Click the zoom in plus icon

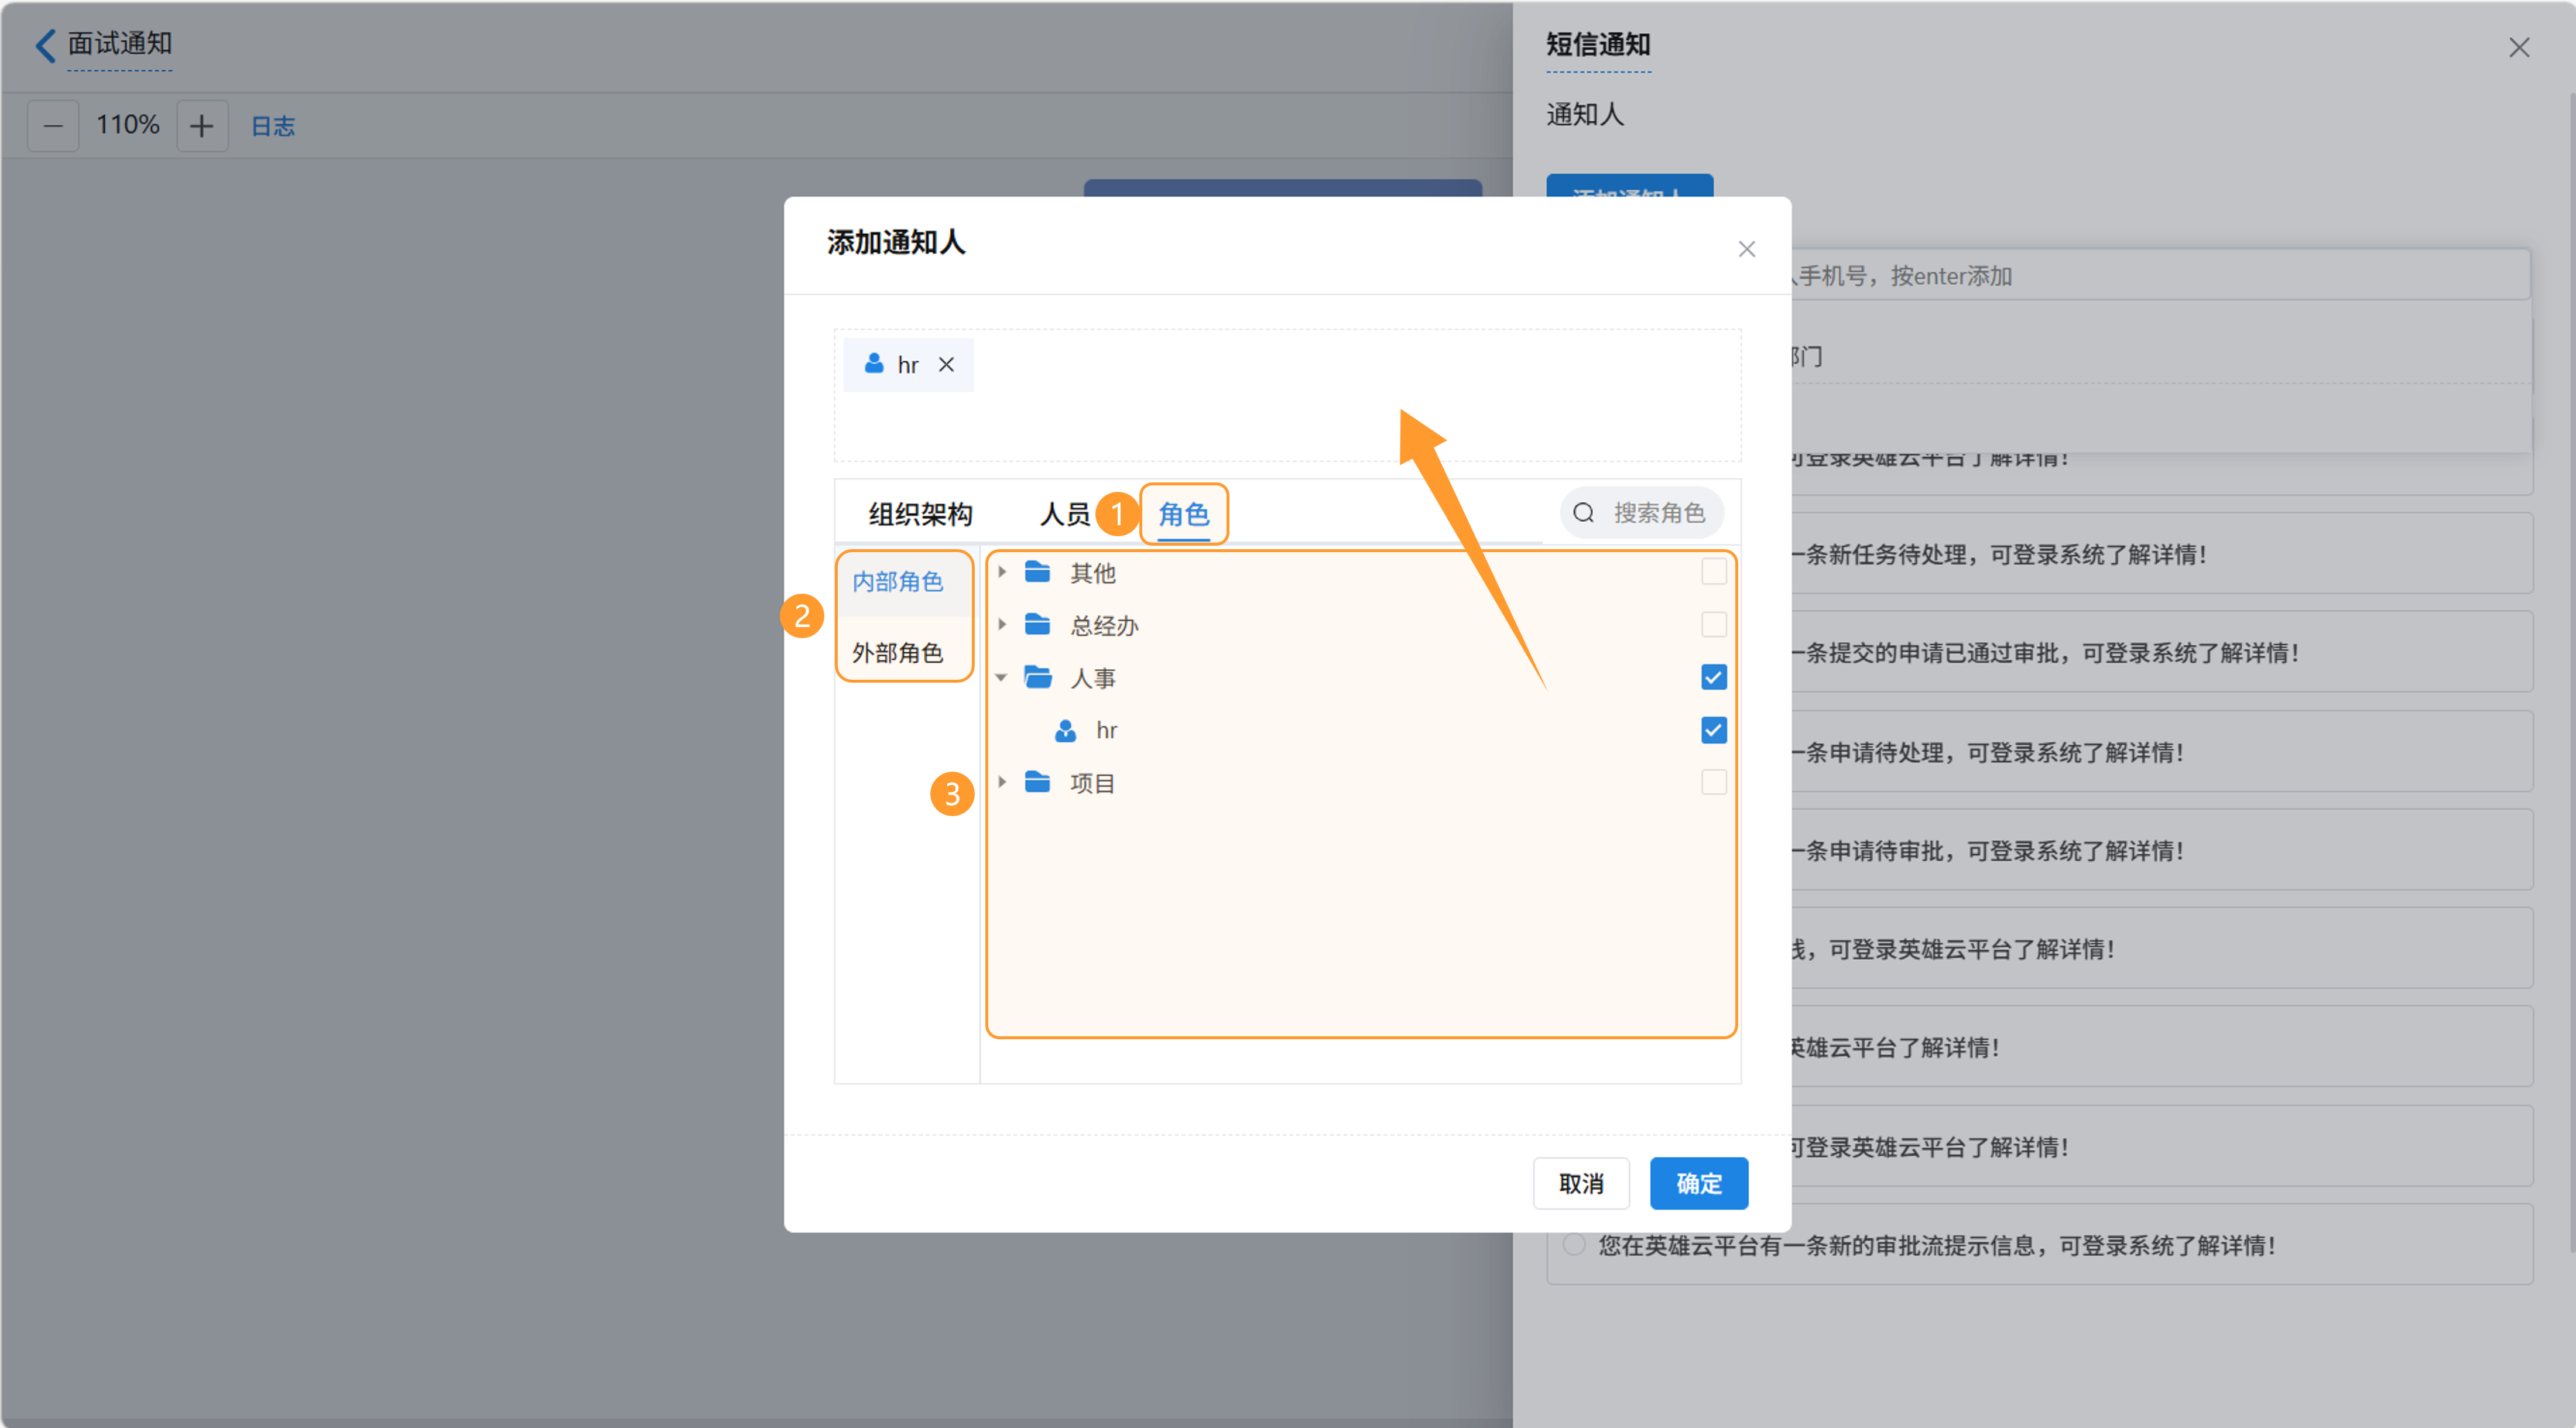tap(202, 126)
